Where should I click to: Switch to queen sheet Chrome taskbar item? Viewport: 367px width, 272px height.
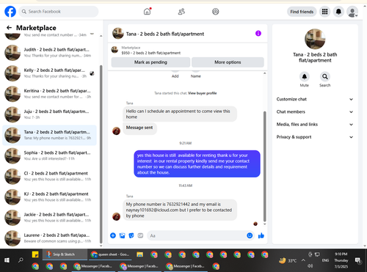tap(110, 254)
